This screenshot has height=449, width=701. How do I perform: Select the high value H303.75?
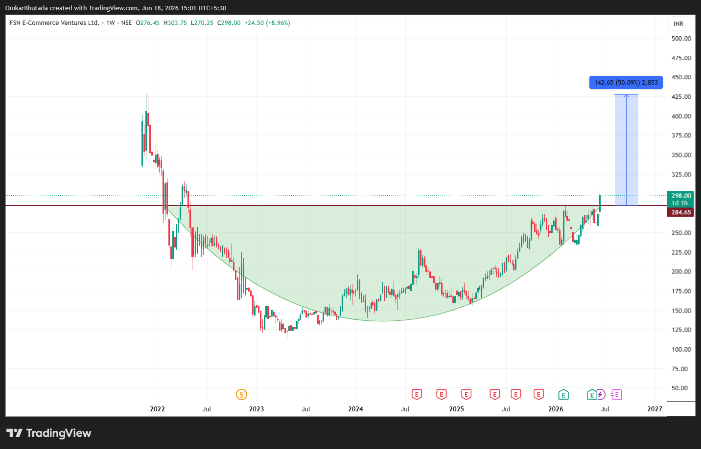175,23
